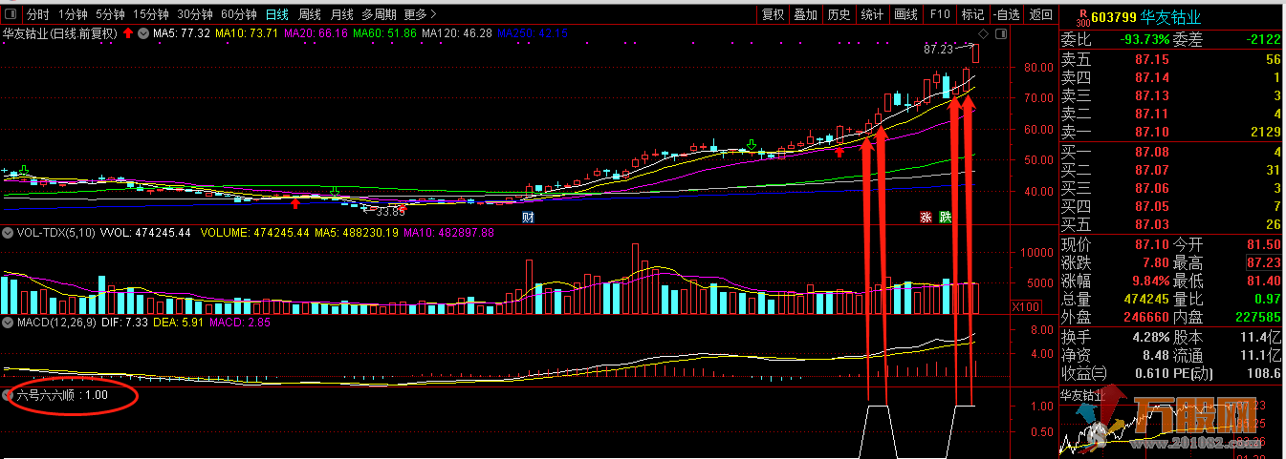
Task: Expand the VOL-TDX indicator dropdown arrow
Action: pyautogui.click(x=9, y=232)
